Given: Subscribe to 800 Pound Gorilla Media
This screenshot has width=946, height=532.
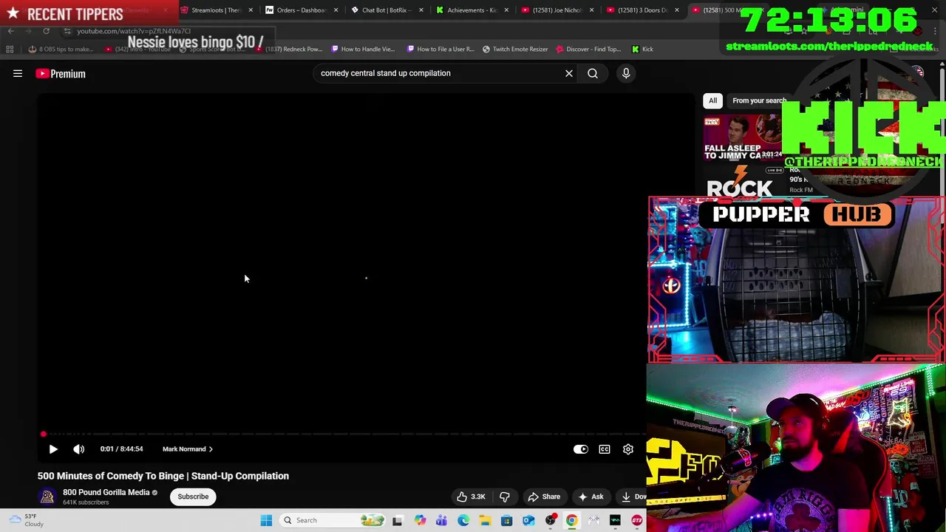Looking at the screenshot, I should point(193,497).
